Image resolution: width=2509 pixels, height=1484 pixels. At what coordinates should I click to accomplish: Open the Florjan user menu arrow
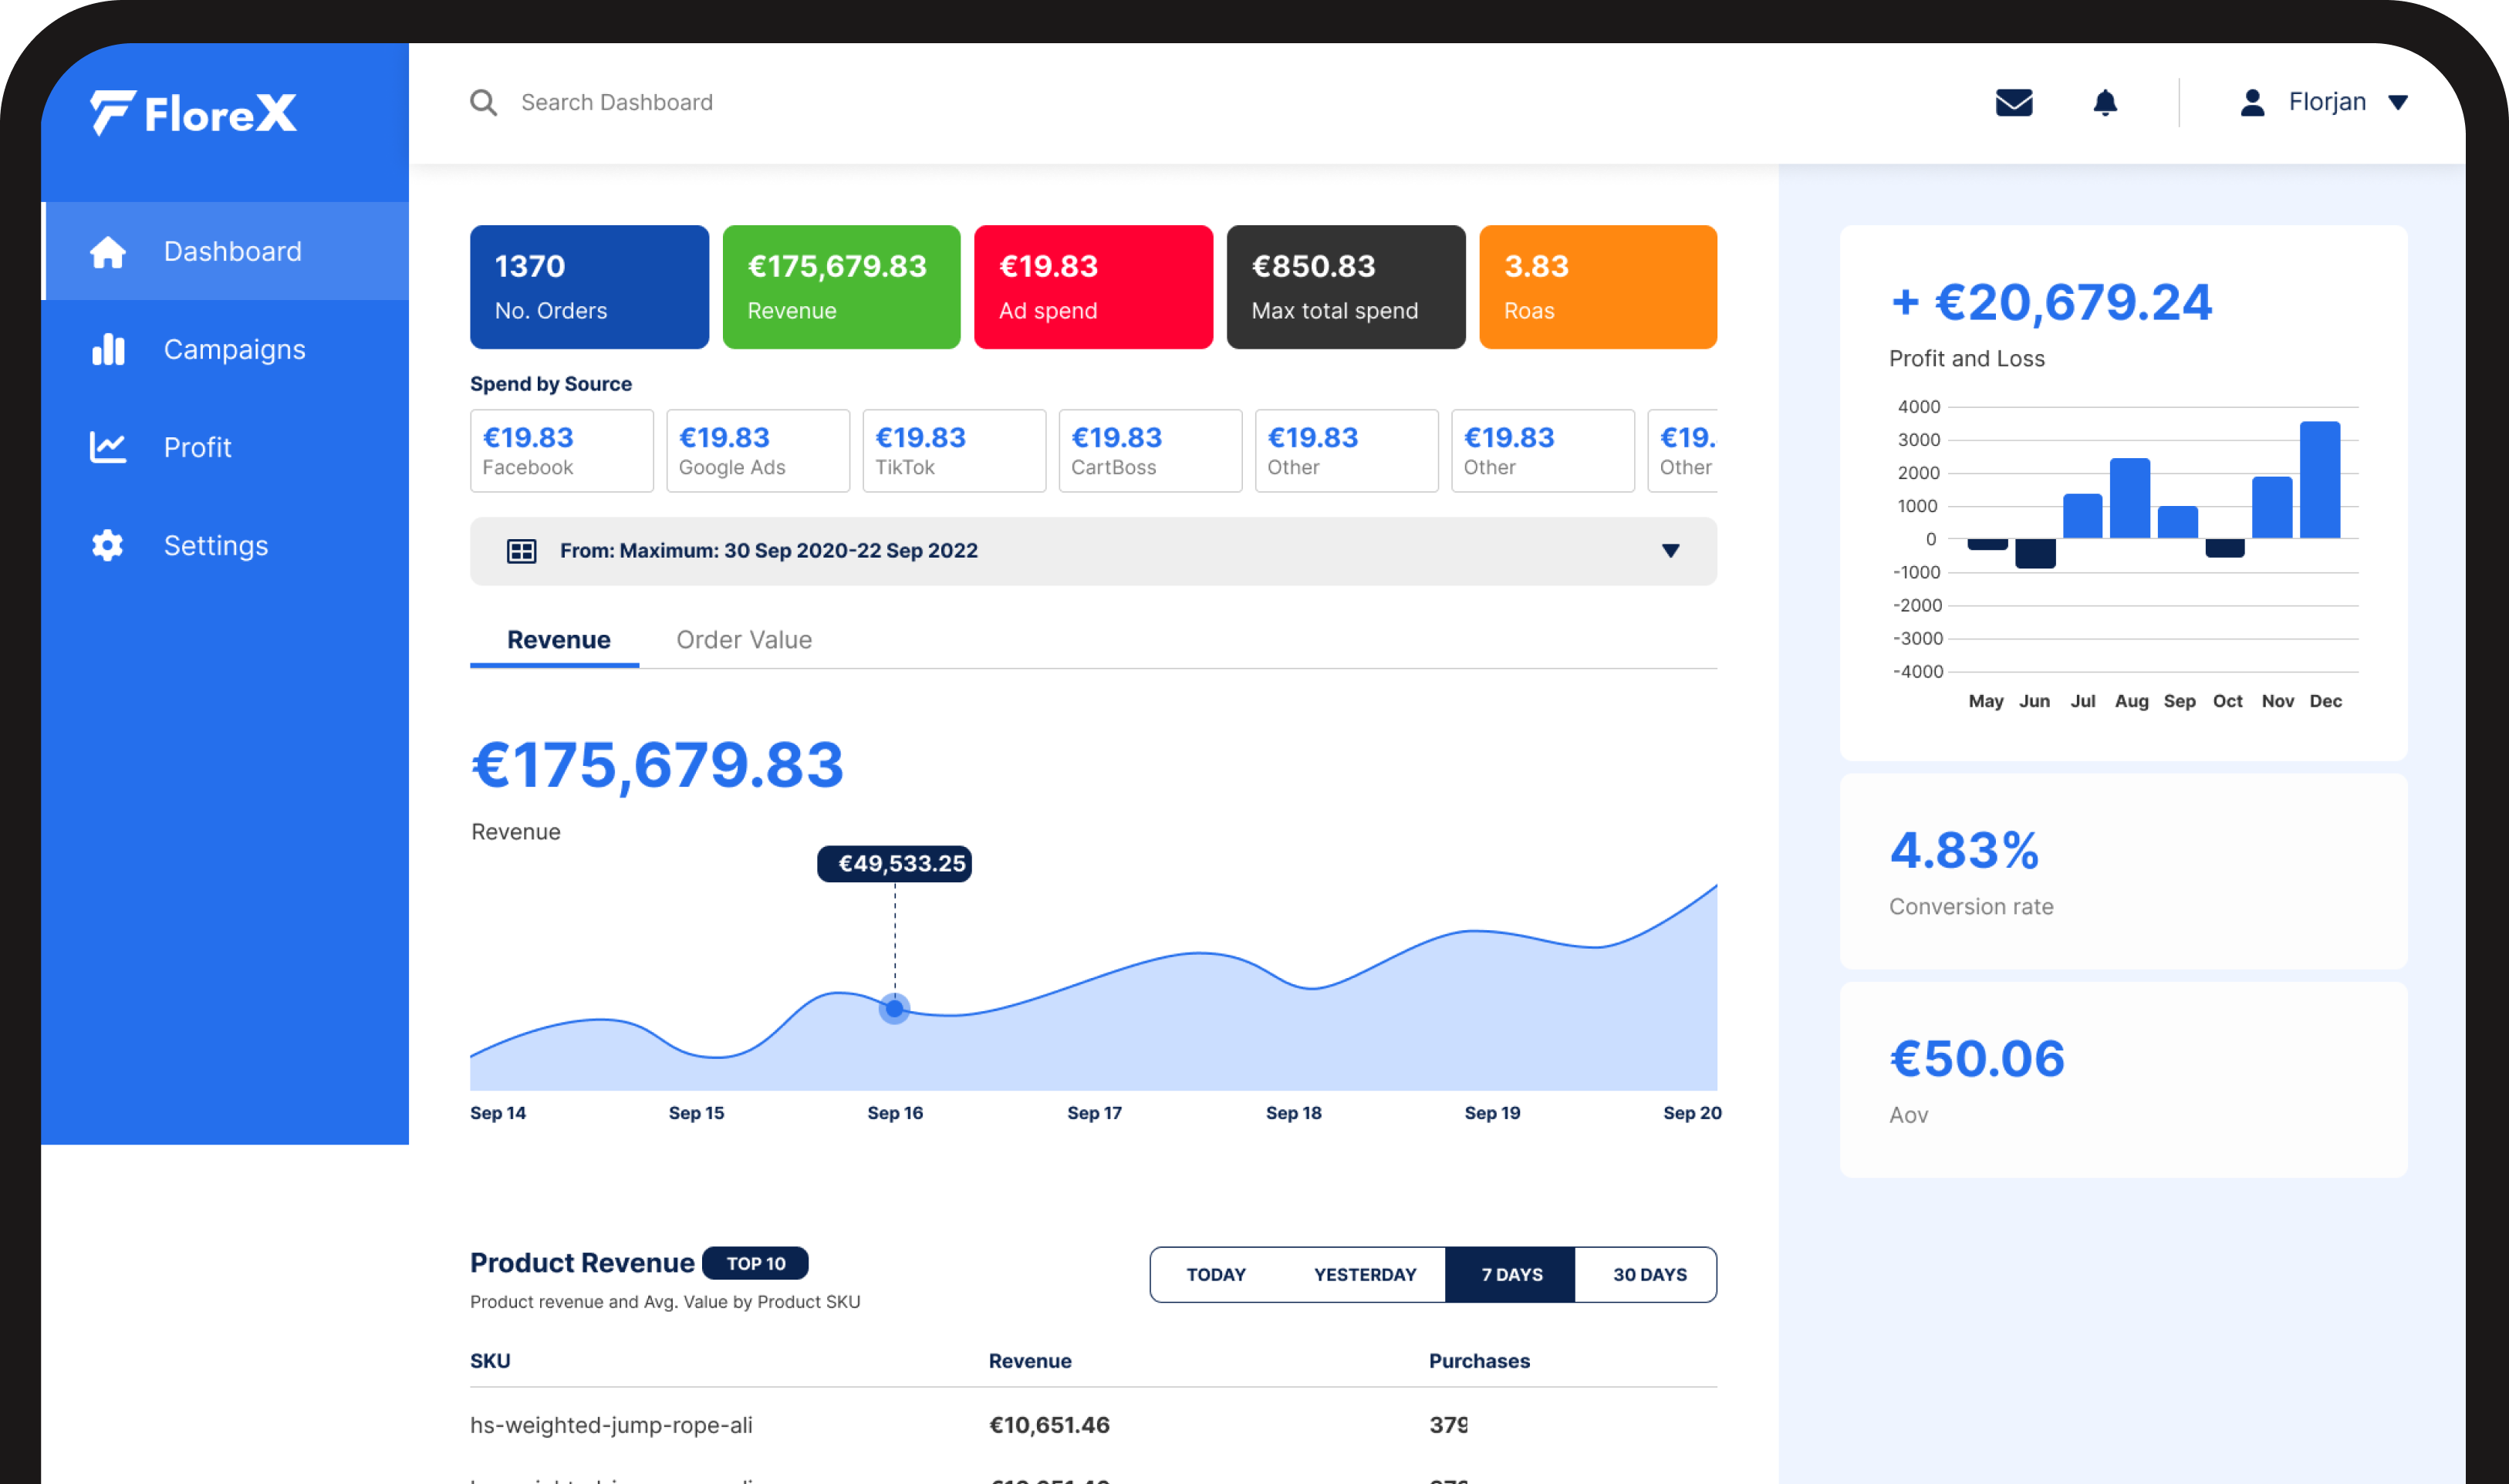[2397, 103]
